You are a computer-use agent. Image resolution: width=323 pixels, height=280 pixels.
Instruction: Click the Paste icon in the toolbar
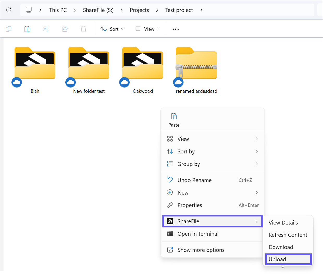[27, 29]
